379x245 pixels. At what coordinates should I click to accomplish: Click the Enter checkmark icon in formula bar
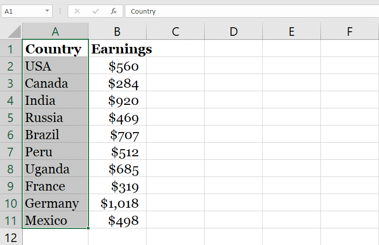click(96, 11)
